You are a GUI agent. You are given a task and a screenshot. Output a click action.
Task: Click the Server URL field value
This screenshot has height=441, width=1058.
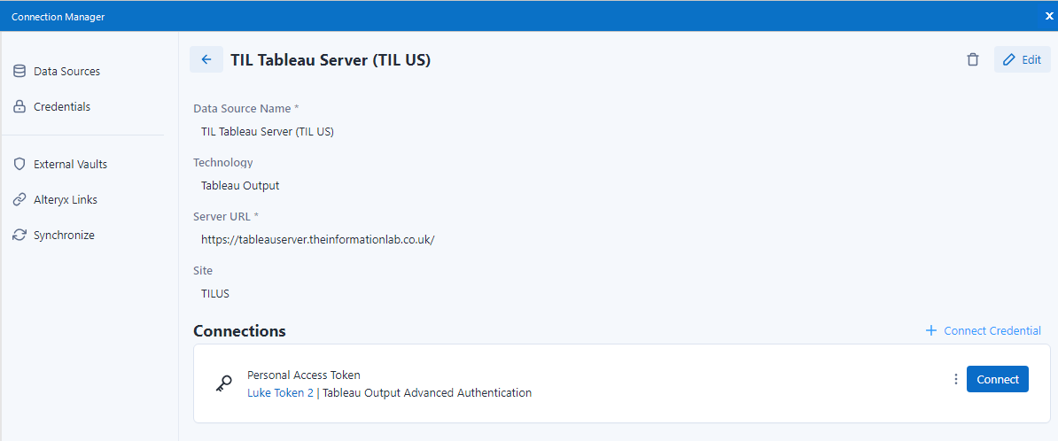click(317, 239)
